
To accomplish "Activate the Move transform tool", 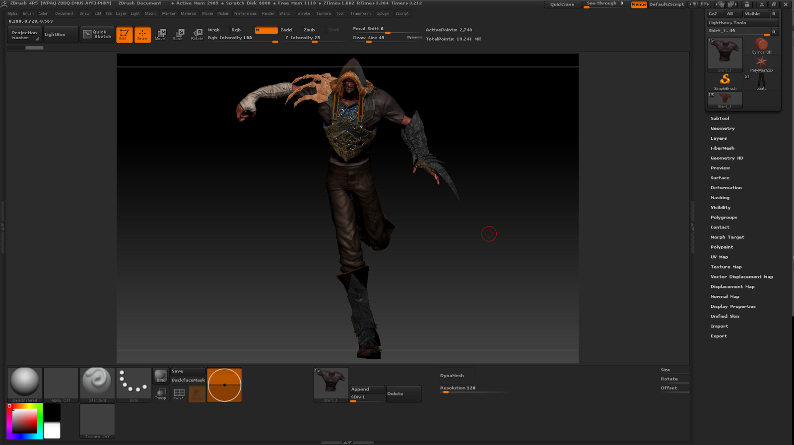I will pos(160,34).
